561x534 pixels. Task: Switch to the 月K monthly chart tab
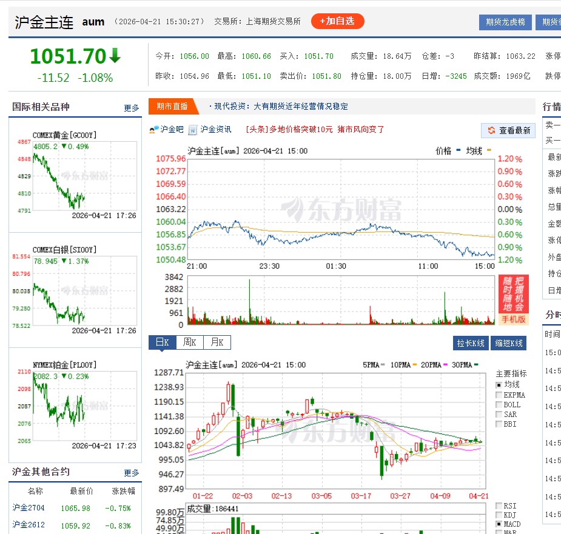[x=216, y=342]
